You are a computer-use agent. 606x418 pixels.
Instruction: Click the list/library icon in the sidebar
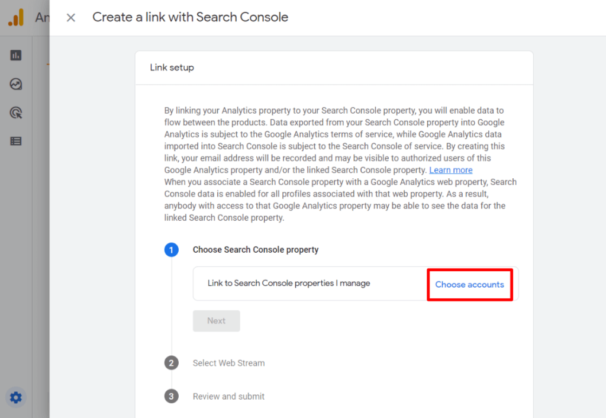(x=15, y=141)
